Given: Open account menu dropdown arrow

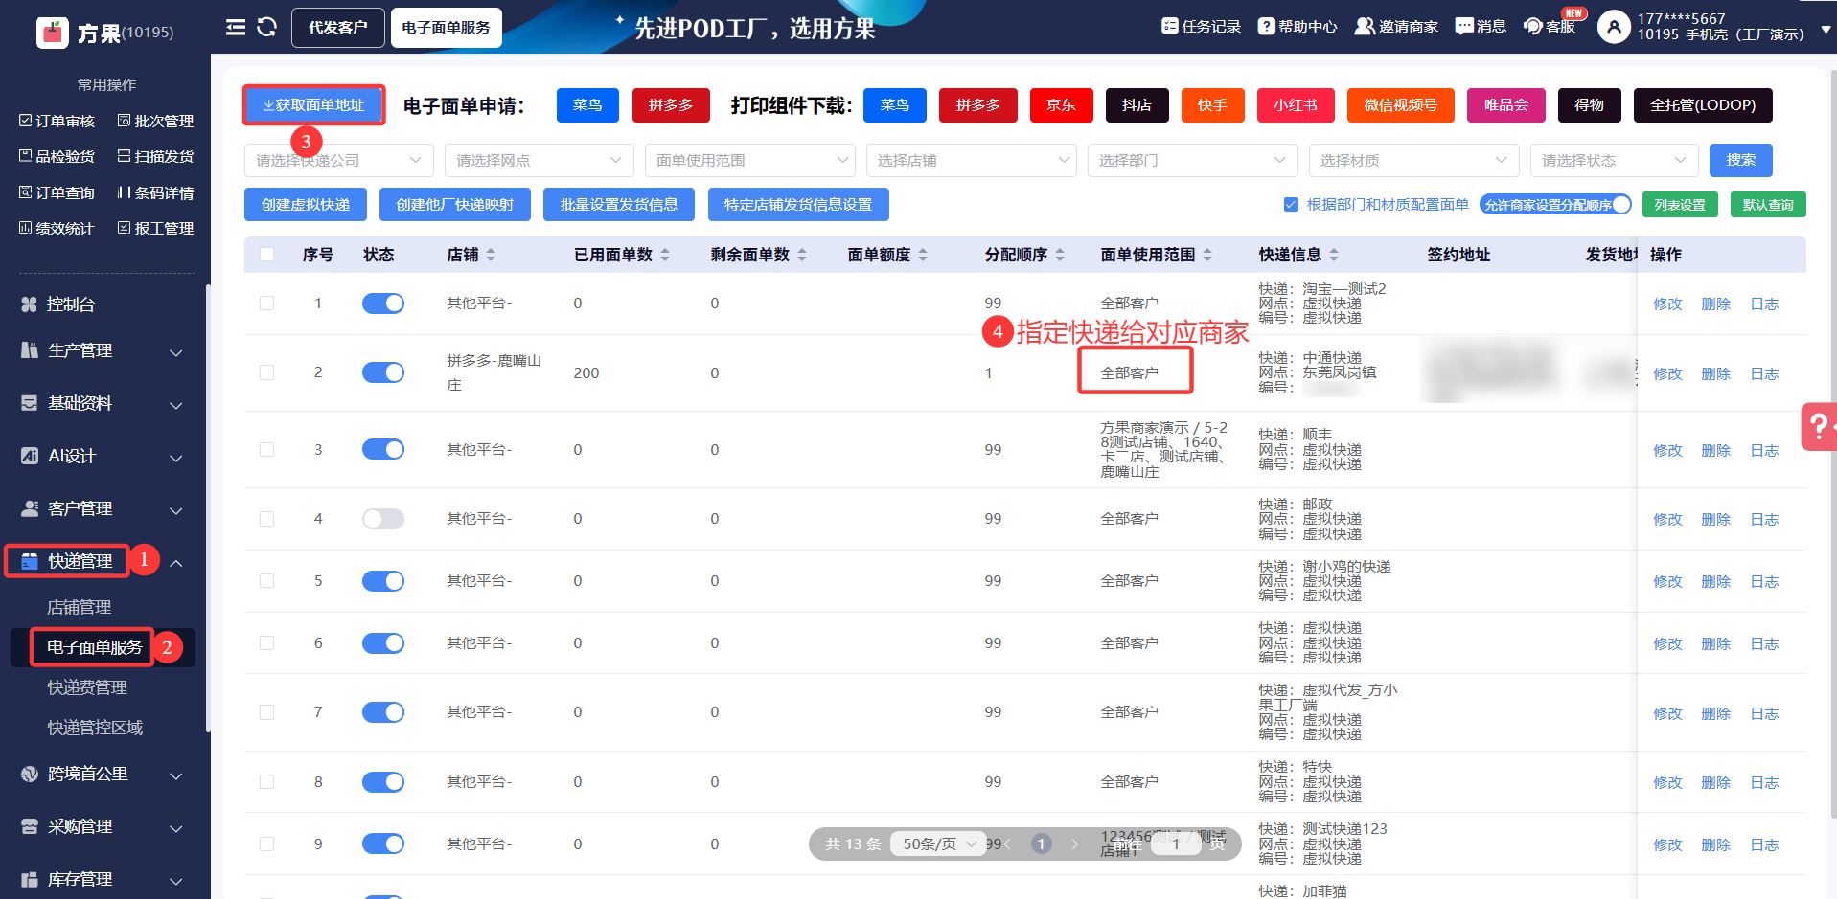Looking at the screenshot, I should coord(1826,29).
